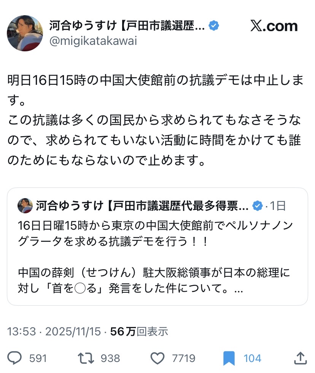Screen dimensions: 315x373
Task: Open the @migikatakawai handle
Action: click(93, 41)
